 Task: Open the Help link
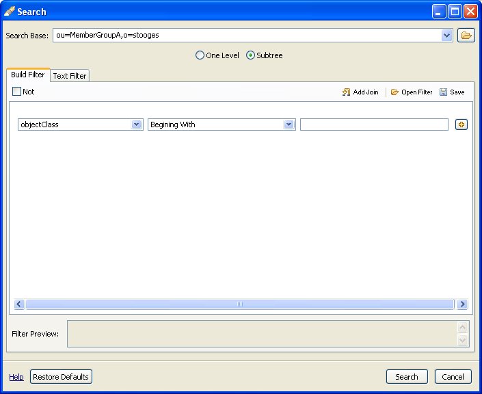click(x=16, y=377)
